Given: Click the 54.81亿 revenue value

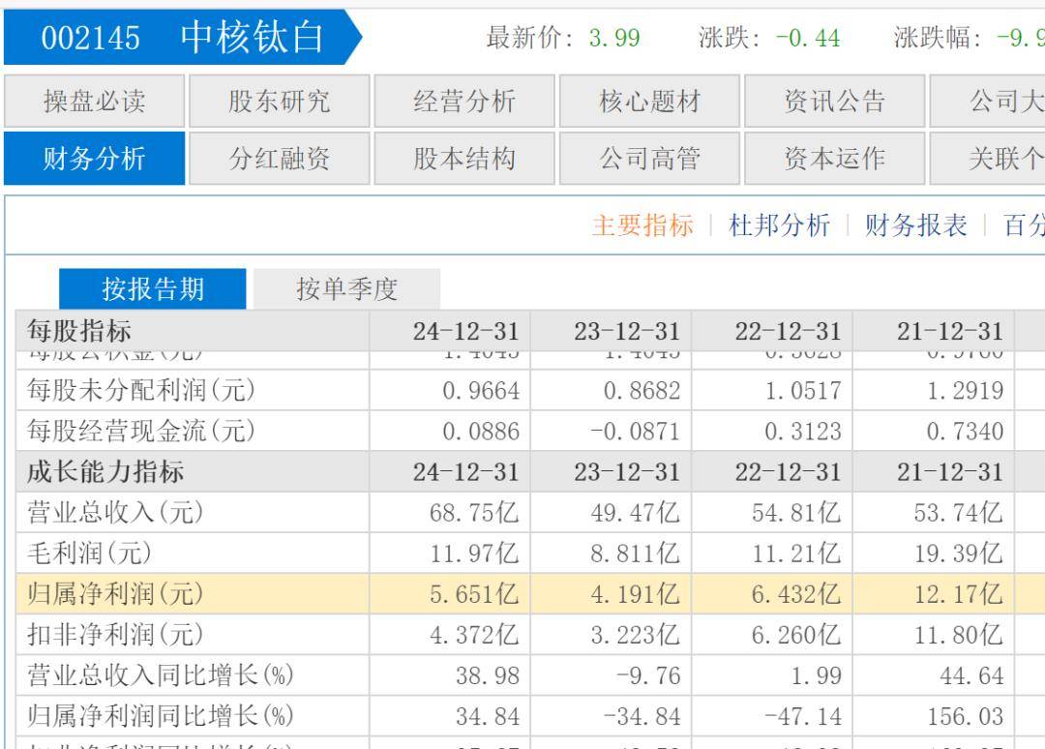Looking at the screenshot, I should click(796, 513).
